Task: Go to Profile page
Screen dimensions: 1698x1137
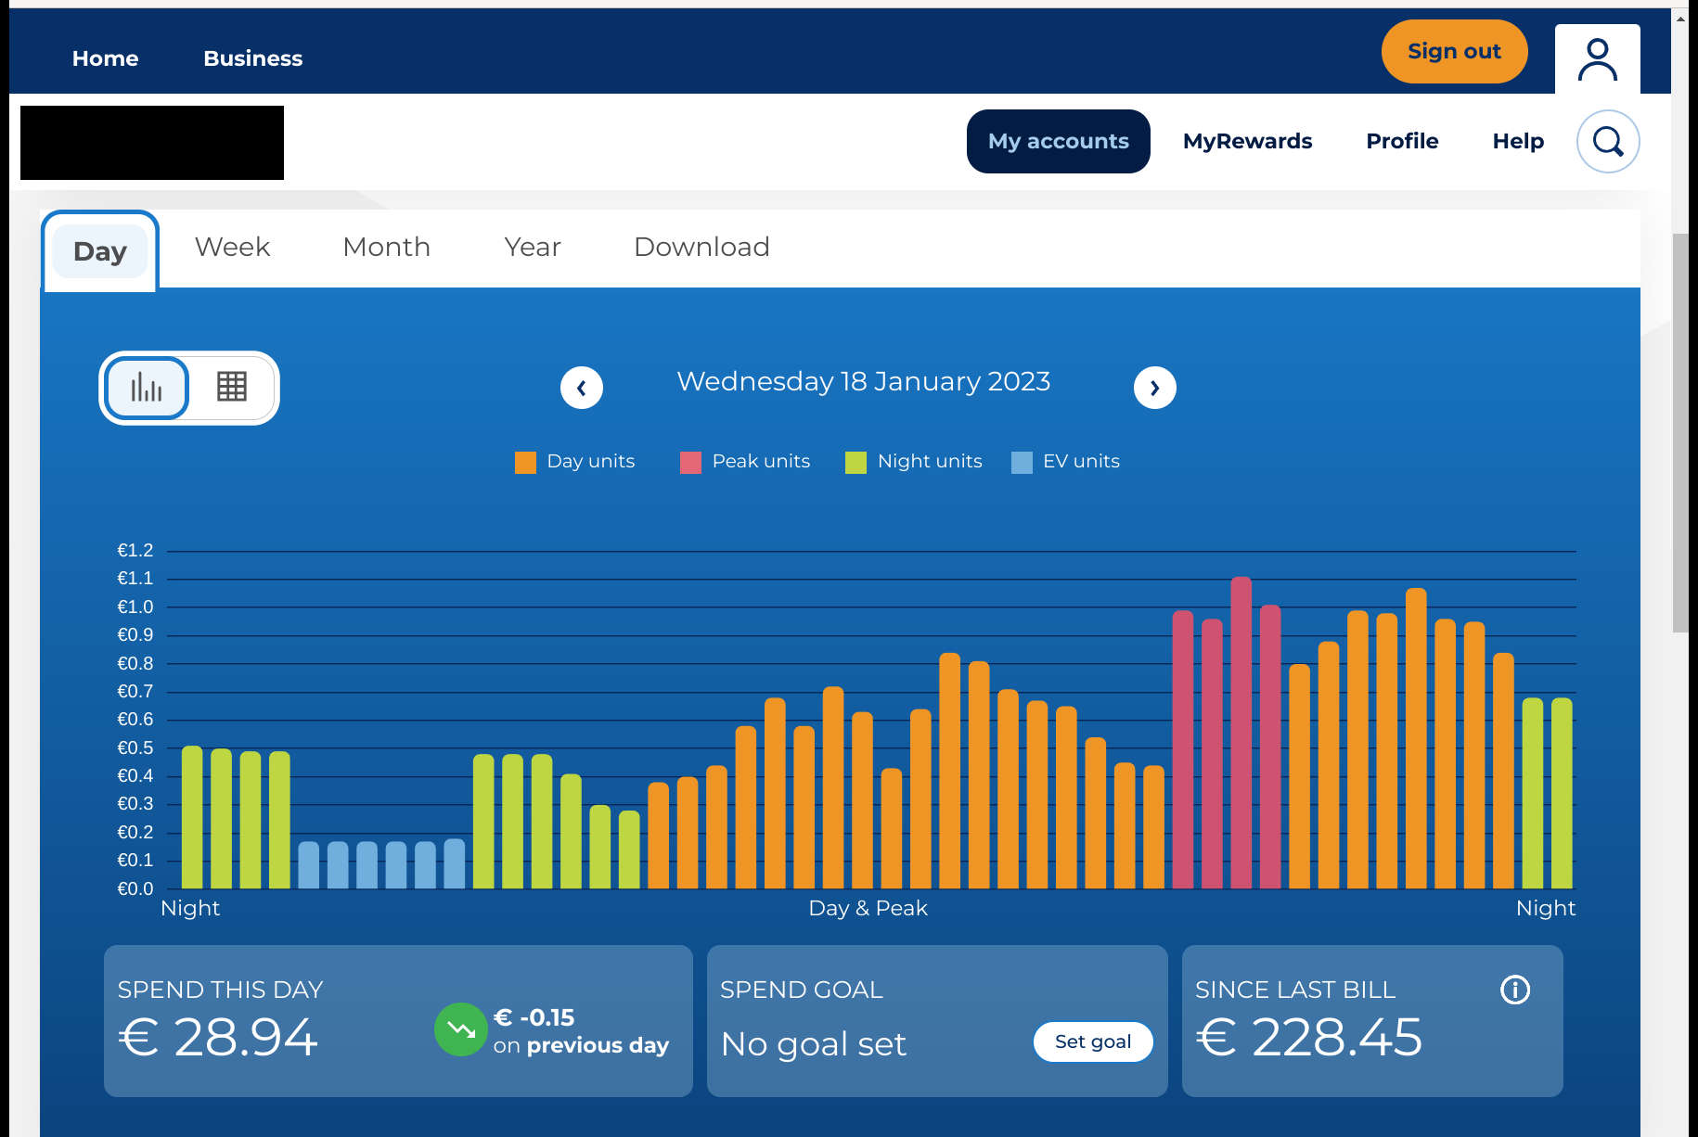Action: (1402, 141)
